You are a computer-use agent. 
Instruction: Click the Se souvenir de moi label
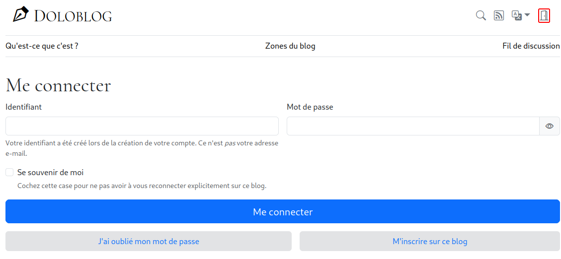click(51, 173)
